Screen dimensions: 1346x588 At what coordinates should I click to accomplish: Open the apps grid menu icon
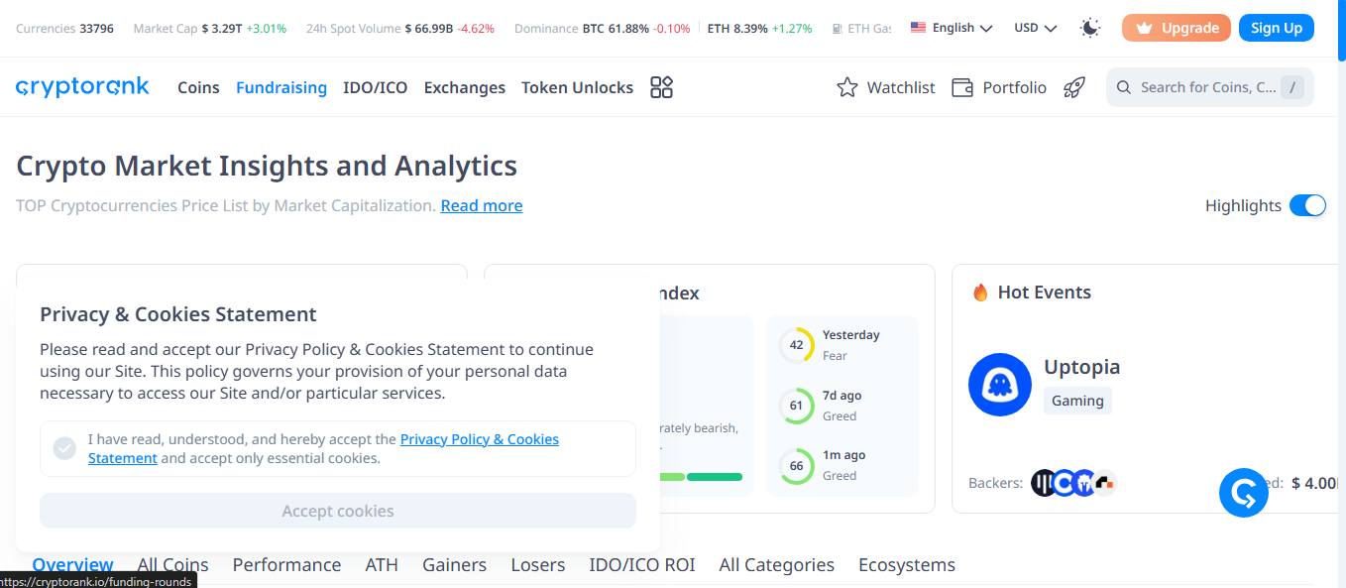point(661,87)
